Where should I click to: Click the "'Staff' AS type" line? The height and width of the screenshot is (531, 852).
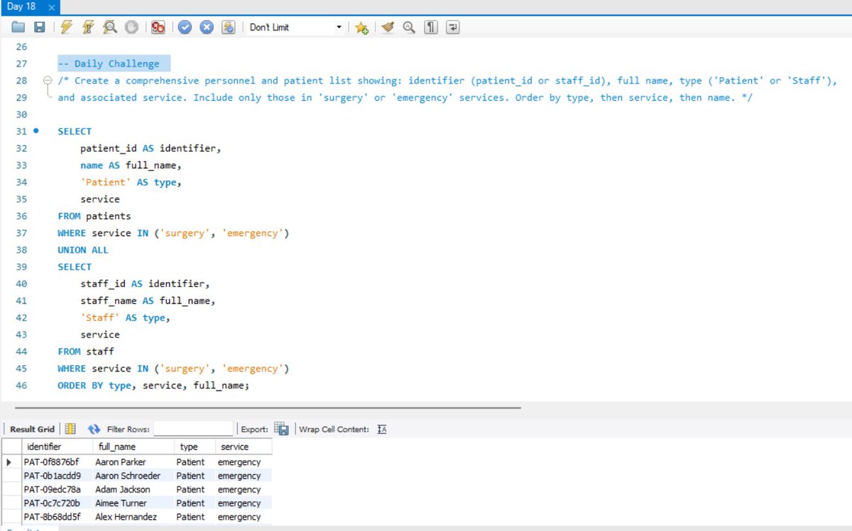126,318
